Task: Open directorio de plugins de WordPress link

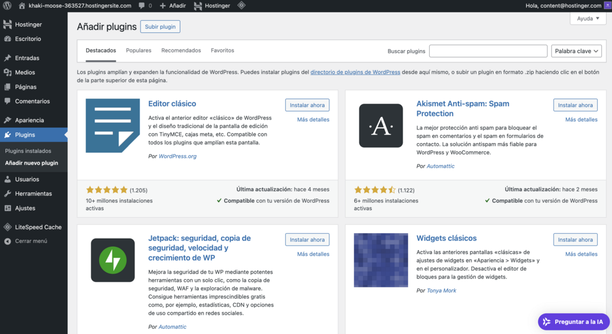Action: (355, 72)
